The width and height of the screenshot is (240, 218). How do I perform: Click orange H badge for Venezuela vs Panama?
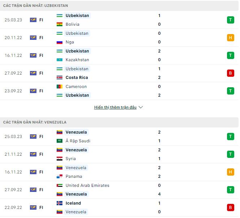coord(230,172)
